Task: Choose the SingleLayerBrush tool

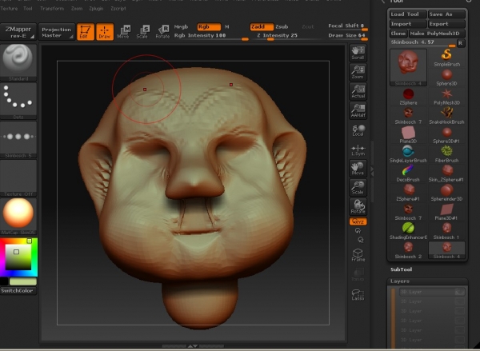Action: point(408,154)
